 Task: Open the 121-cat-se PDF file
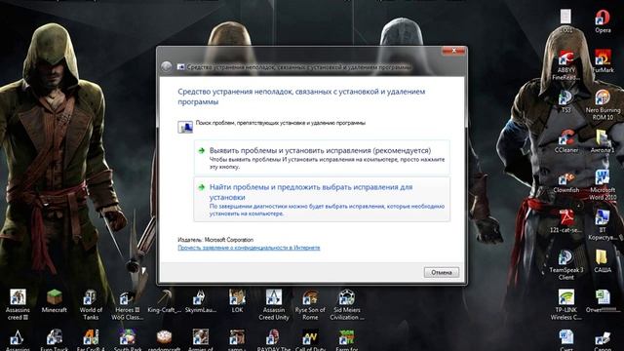pos(565,221)
